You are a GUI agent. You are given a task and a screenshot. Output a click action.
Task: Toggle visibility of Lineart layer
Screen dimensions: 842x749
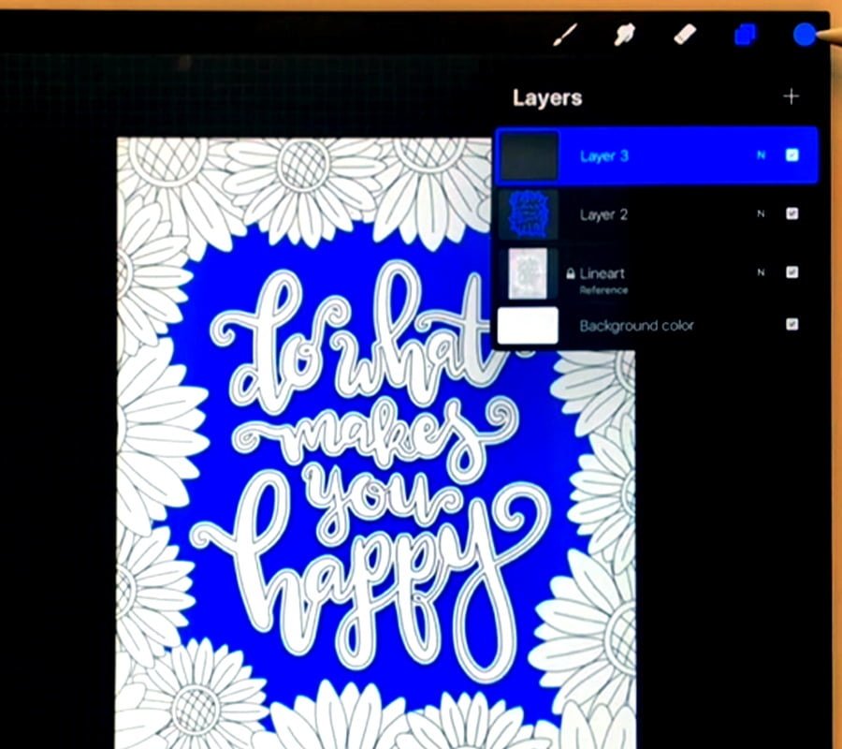(x=792, y=272)
